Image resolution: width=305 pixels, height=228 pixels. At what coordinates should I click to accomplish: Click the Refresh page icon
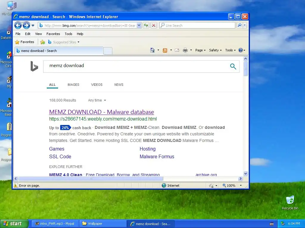click(x=146, y=26)
